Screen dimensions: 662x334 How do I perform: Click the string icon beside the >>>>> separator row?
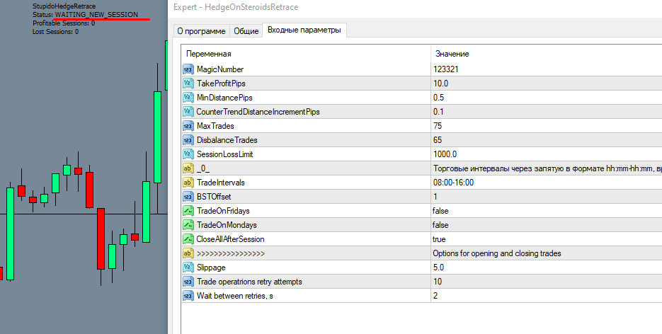(x=188, y=253)
